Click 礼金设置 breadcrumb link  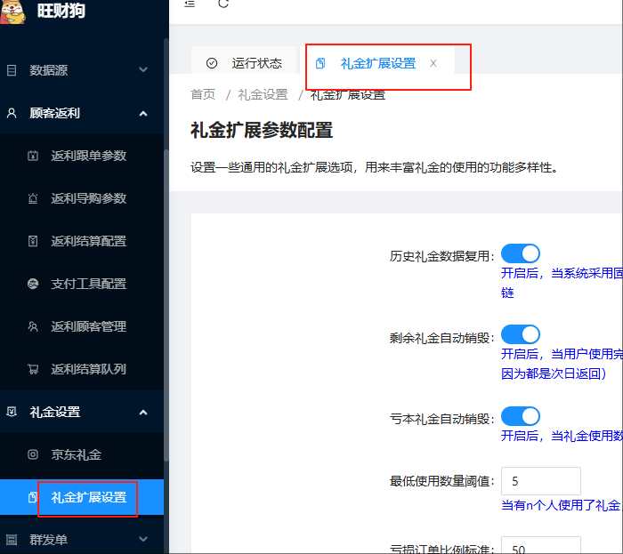(x=263, y=94)
